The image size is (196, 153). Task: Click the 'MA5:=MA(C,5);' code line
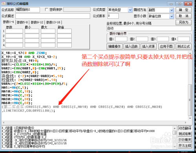pos(15,88)
